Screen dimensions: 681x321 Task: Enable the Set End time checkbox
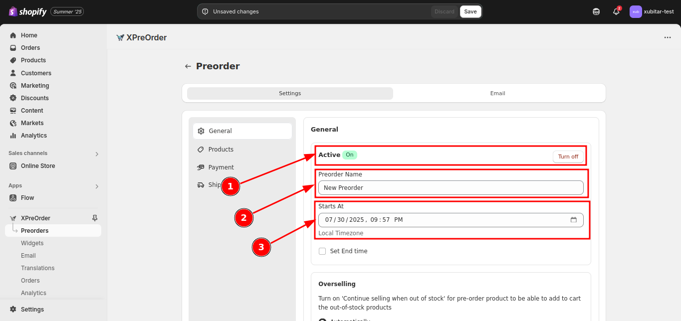pyautogui.click(x=322, y=251)
